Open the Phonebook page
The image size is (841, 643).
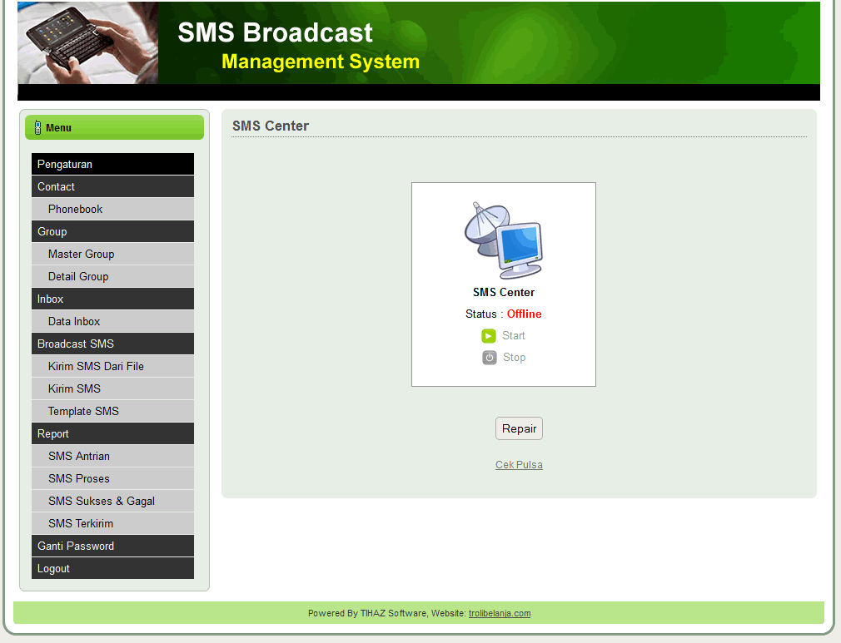tap(75, 209)
